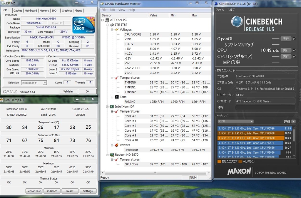Click the horizontal scrollbar in Hardware Monitor
This screenshot has height=198, width=301.
(155, 172)
